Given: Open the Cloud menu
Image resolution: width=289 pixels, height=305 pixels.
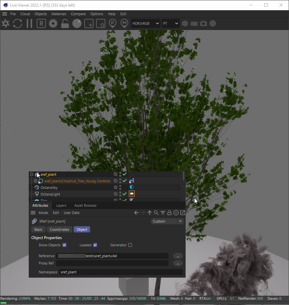Looking at the screenshot, I should pos(25,14).
